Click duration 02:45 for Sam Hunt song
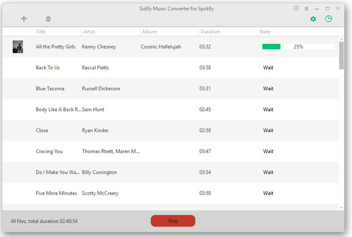Screen dimensions: 352x237 pos(205,109)
